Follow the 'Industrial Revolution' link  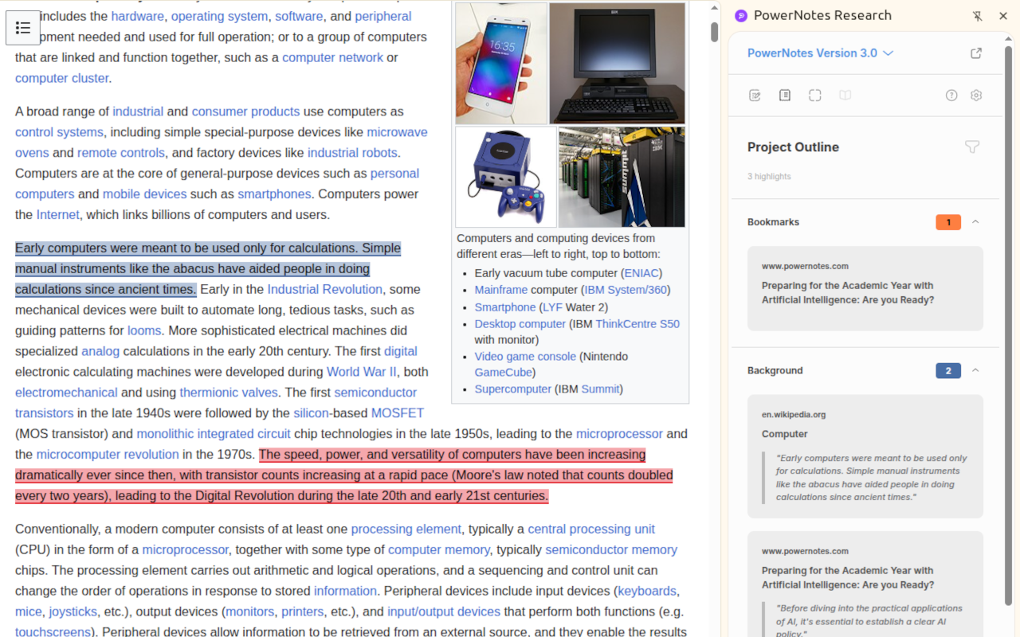(x=325, y=289)
